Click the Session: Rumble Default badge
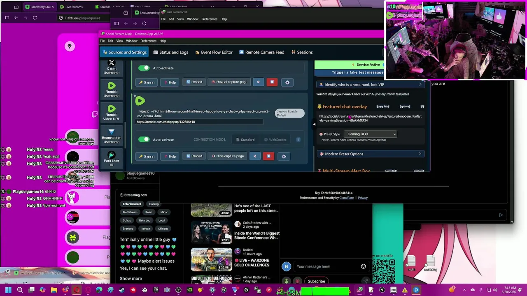 point(289,113)
